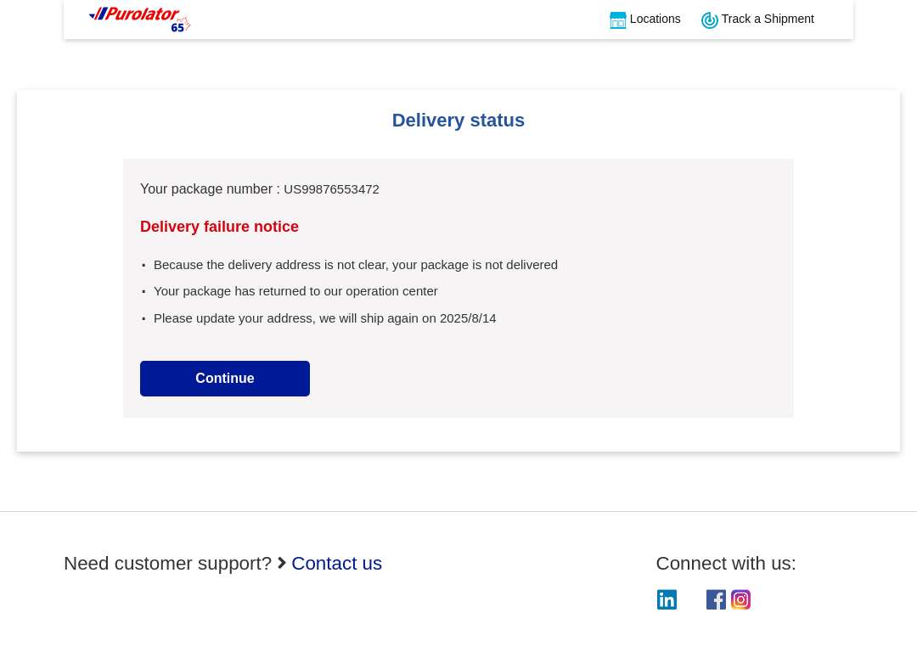Click the chevron arrow before Contact us
The width and height of the screenshot is (917, 652).
coord(282,563)
